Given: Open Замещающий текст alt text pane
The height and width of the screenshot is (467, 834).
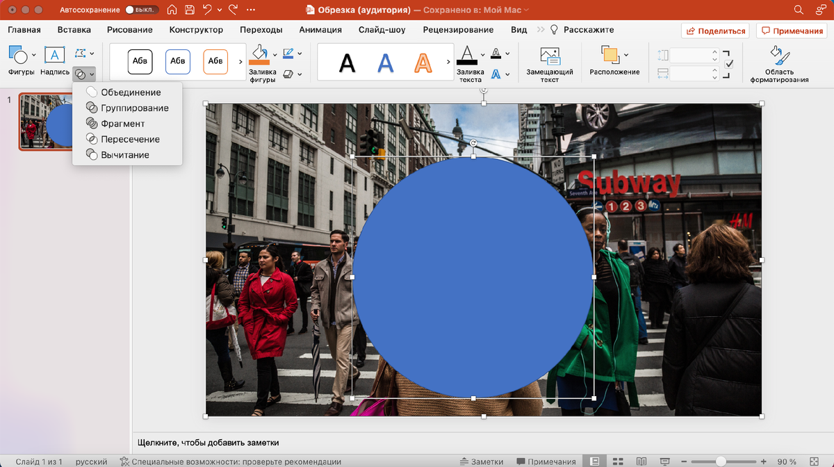Looking at the screenshot, I should tap(550, 65).
